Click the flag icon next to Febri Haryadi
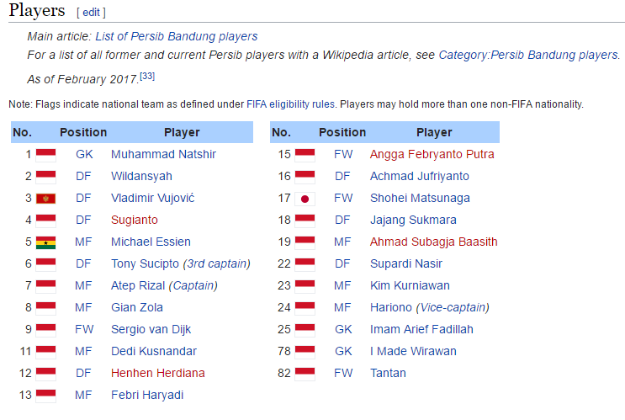 [x=45, y=396]
